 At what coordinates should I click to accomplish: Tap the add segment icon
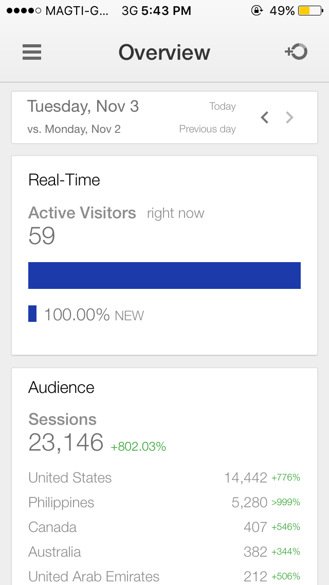[x=296, y=52]
